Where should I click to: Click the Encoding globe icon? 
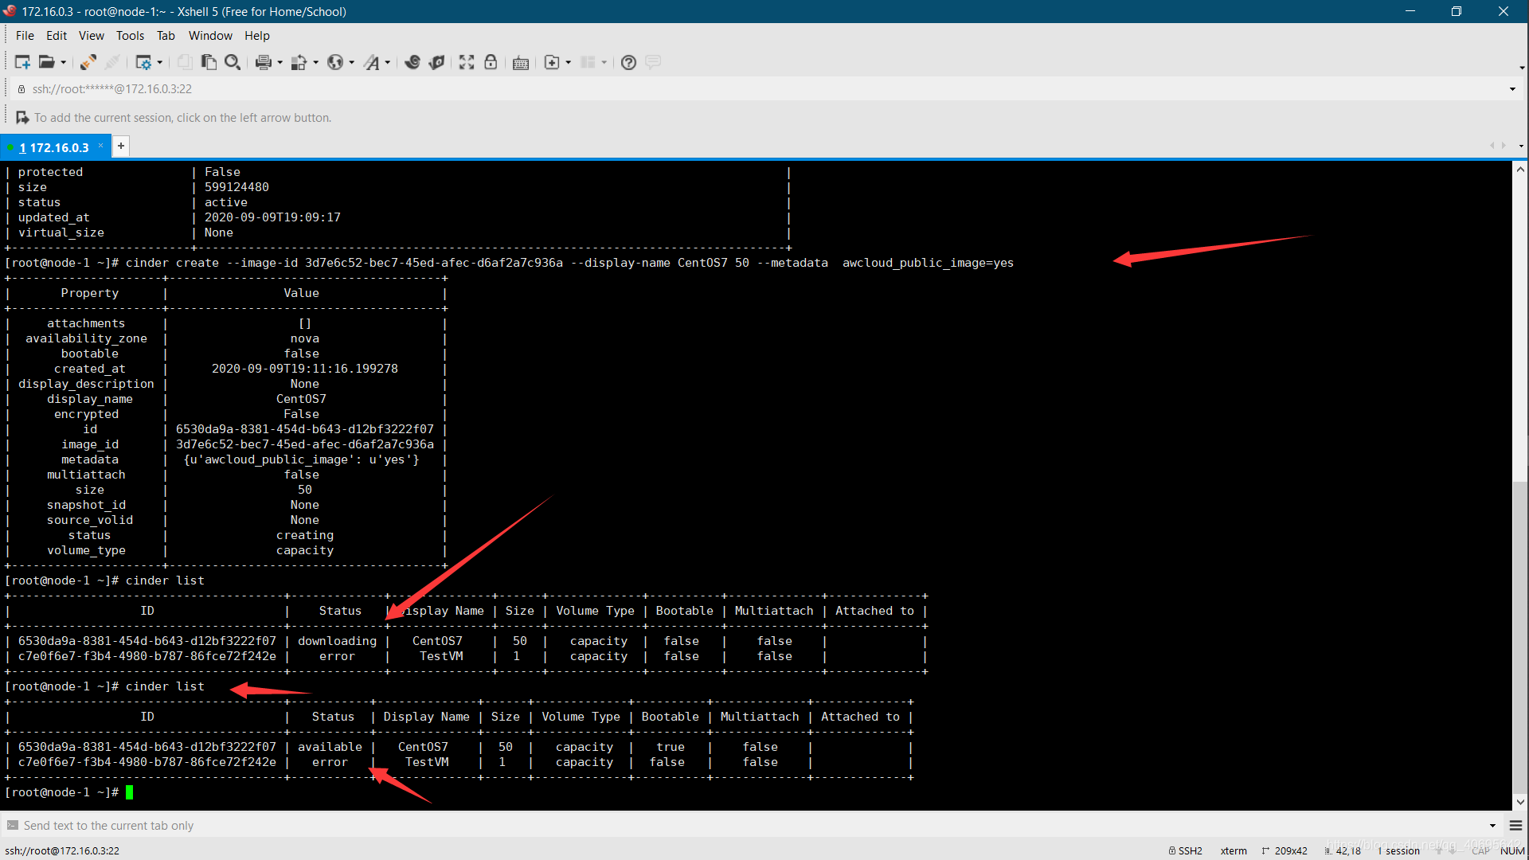click(x=335, y=62)
